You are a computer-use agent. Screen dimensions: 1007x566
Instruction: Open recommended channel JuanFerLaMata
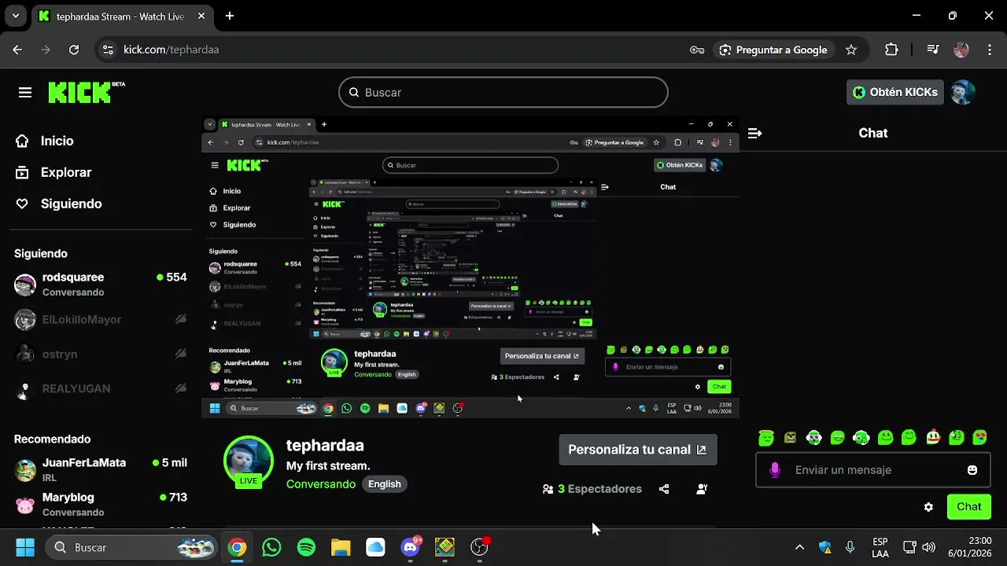pos(101,469)
